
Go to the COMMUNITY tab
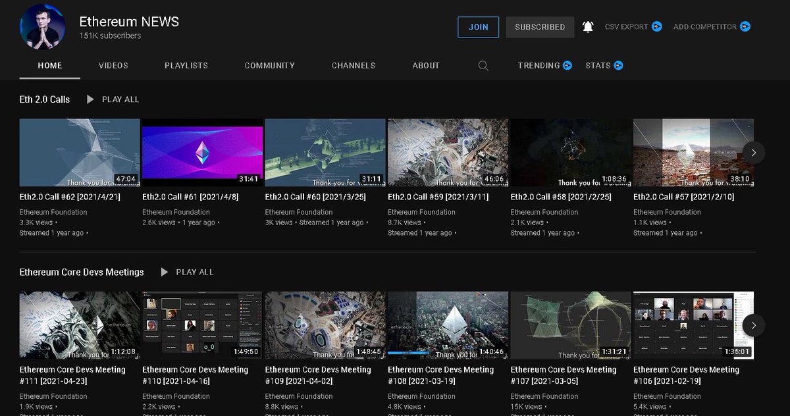[x=269, y=66]
